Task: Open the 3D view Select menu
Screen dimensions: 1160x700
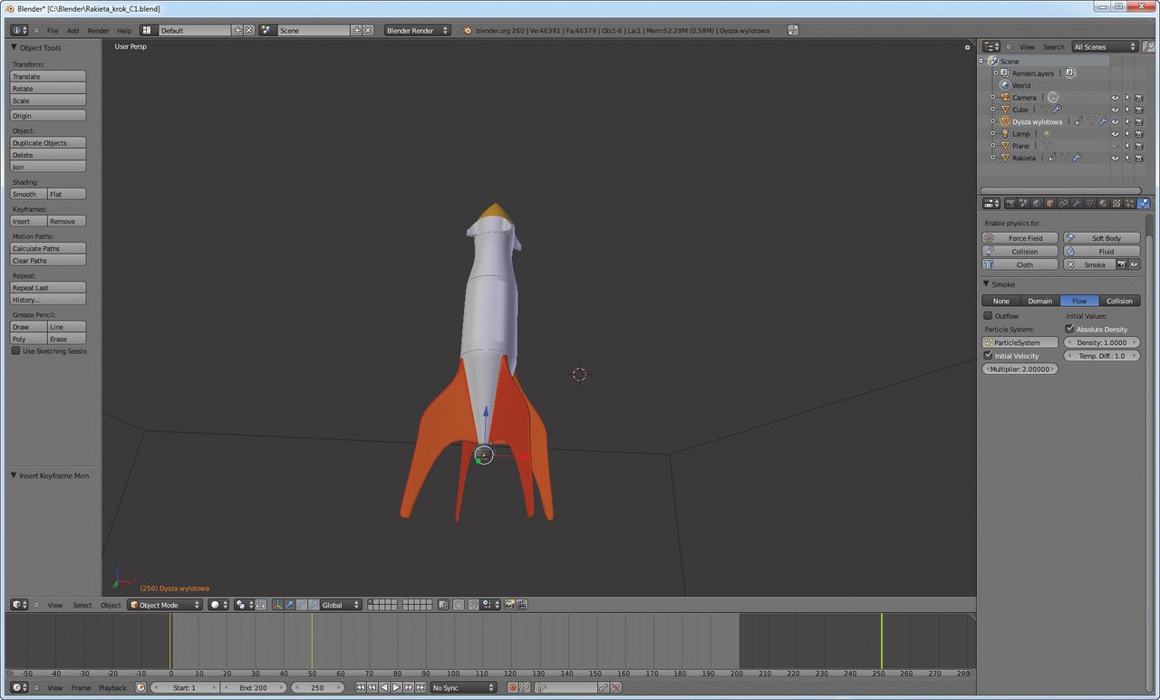Action: (x=82, y=605)
